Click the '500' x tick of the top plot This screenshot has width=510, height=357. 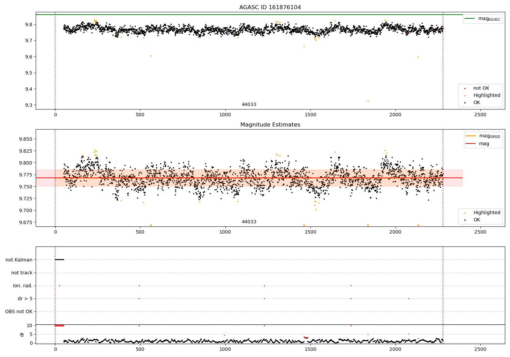140,115
